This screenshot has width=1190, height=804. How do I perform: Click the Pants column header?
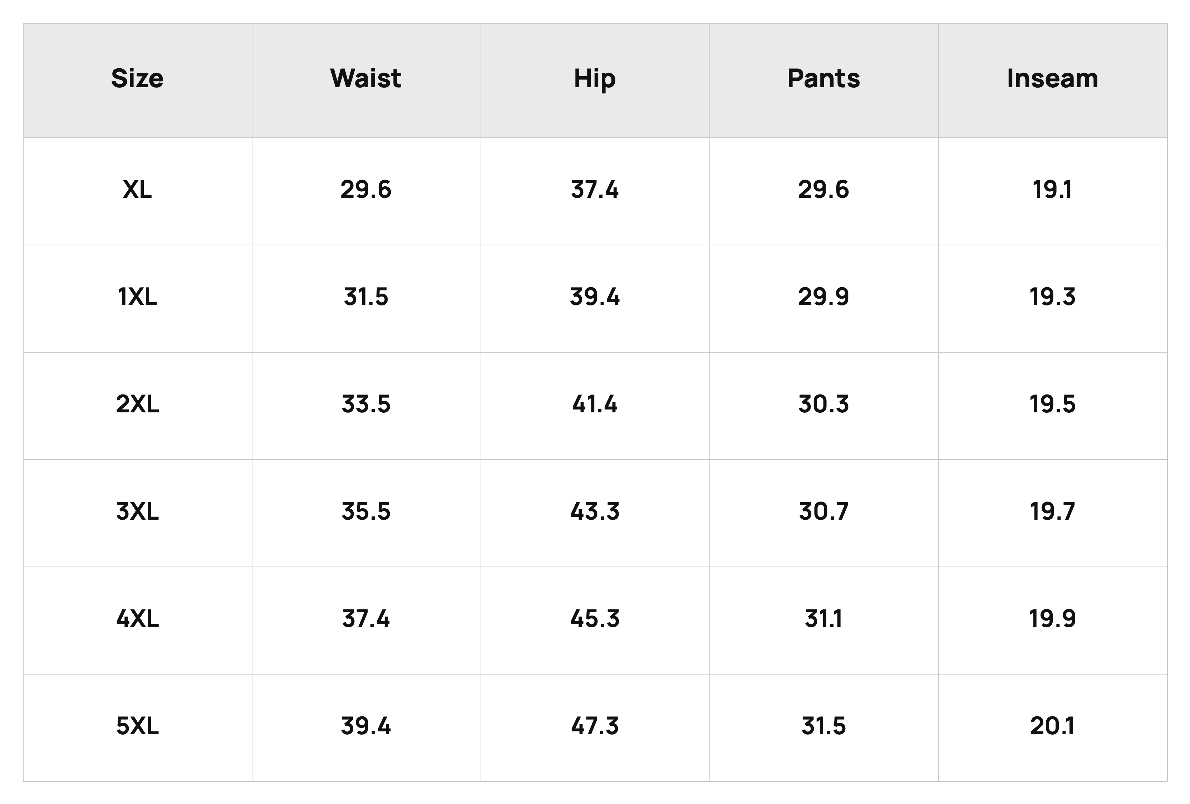pos(823,79)
